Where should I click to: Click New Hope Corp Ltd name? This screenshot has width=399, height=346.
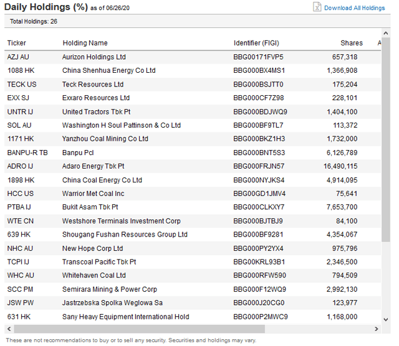(x=93, y=248)
